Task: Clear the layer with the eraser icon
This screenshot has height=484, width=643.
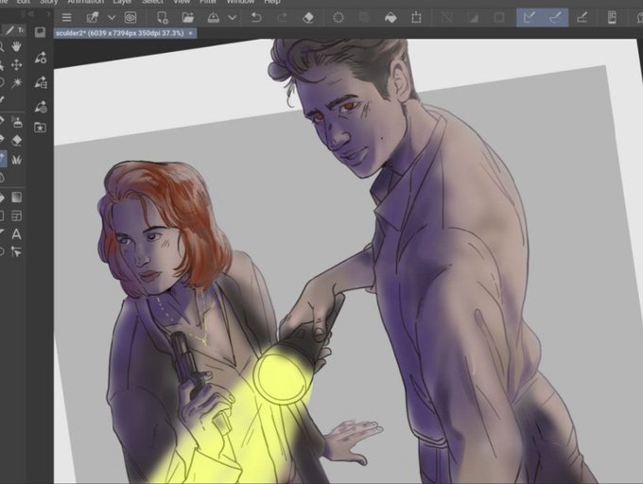Action: pos(308,18)
